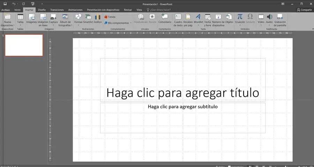
Task: Insert a Tabla (table)
Action: 20,20
